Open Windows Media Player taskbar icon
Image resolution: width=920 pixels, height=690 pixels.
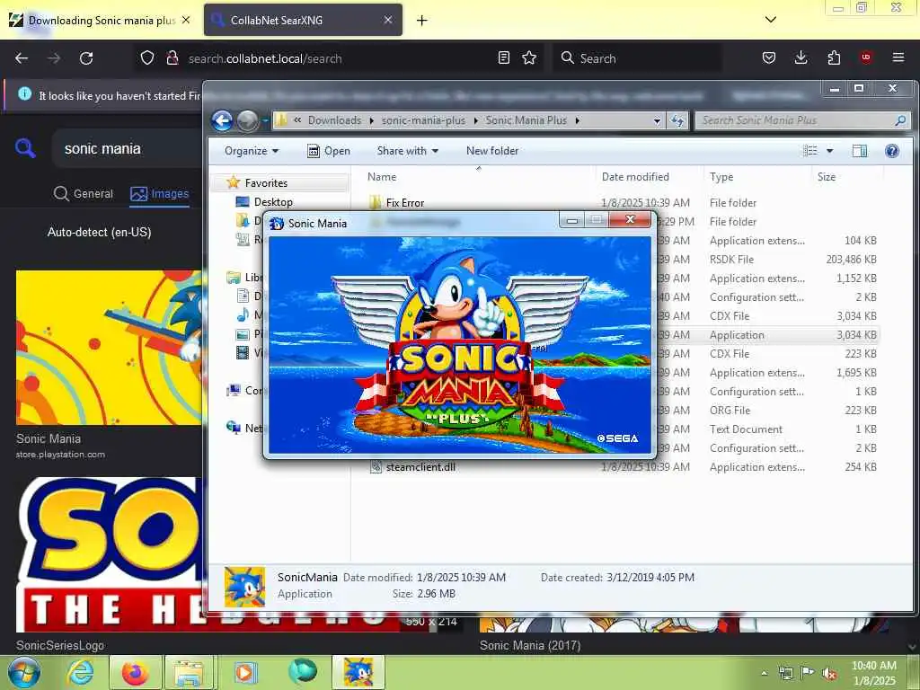245,672
